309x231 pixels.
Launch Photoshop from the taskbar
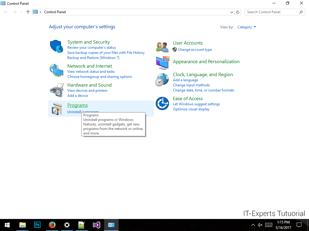37,225
